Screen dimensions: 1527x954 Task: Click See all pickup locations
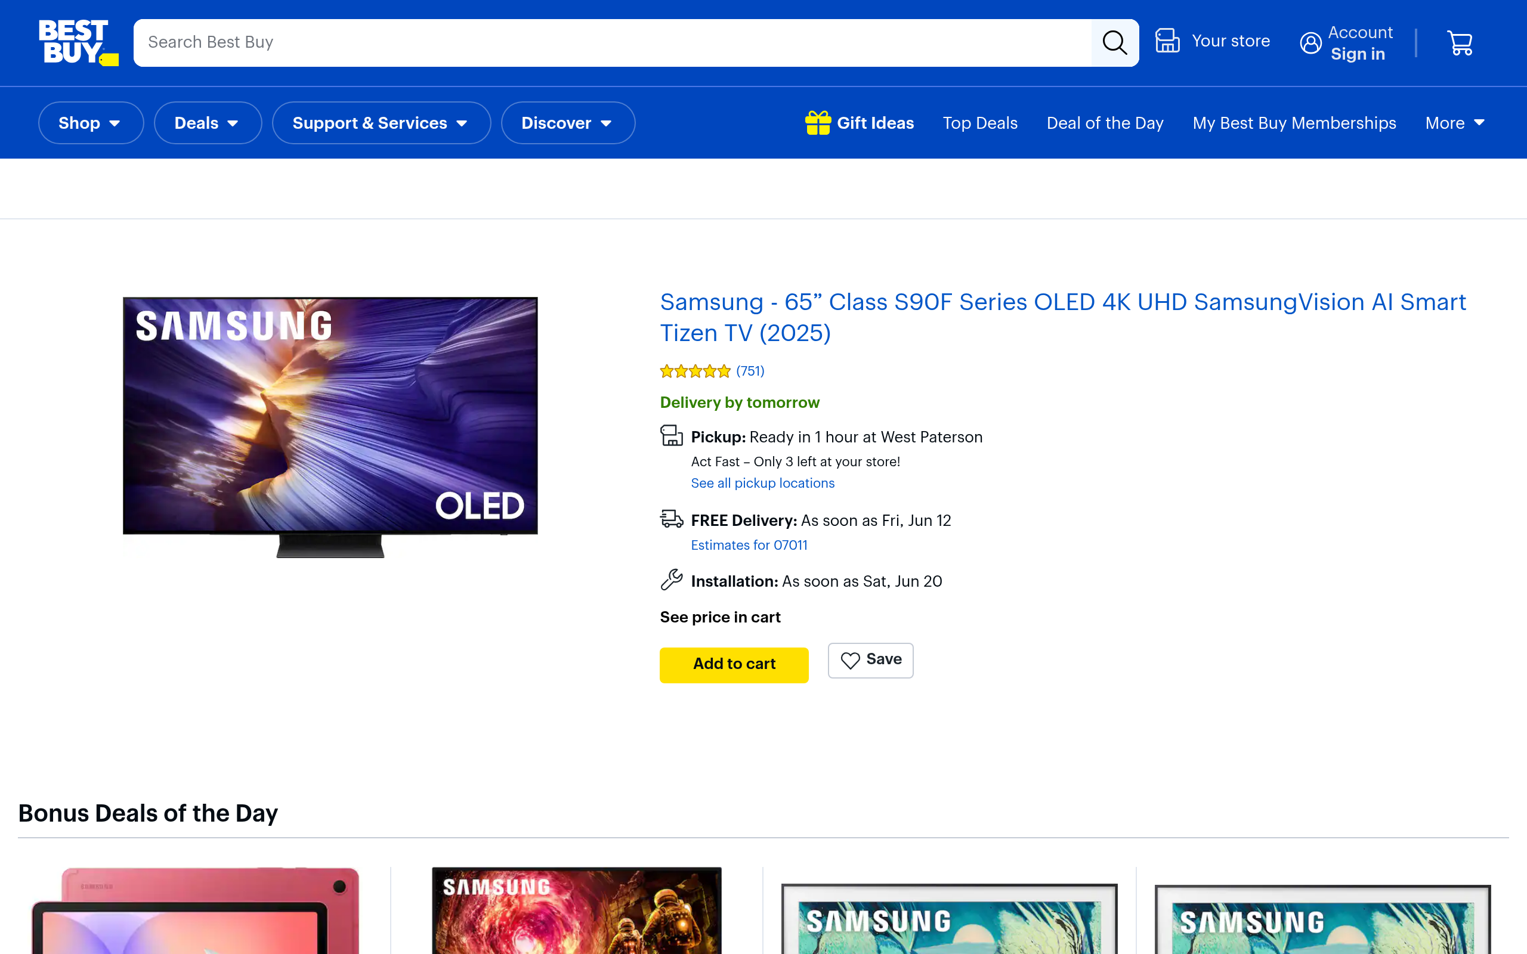762,483
